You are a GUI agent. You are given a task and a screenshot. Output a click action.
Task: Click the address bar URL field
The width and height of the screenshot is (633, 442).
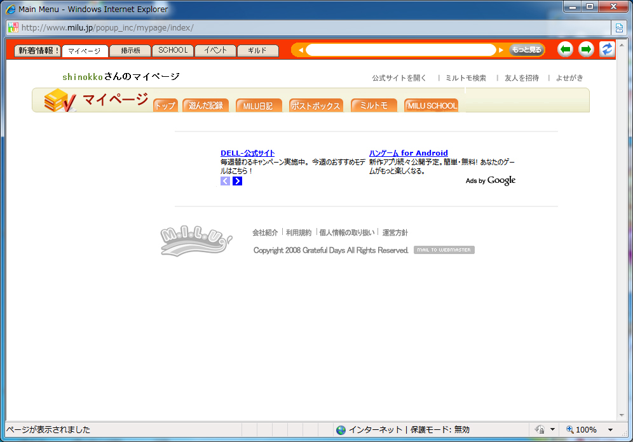coord(309,28)
